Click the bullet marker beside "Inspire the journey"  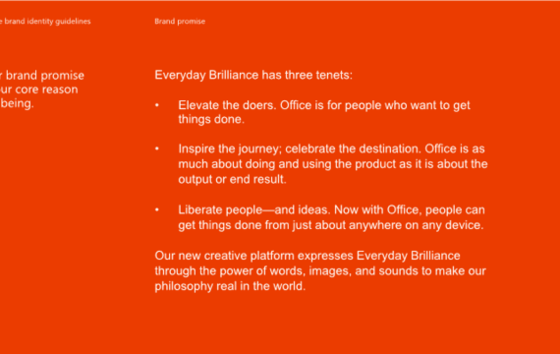(157, 148)
